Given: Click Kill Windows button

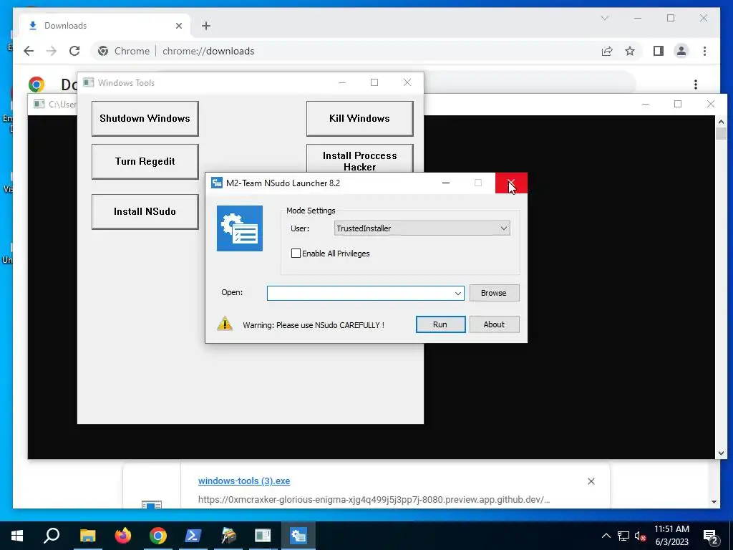Looking at the screenshot, I should (x=359, y=118).
